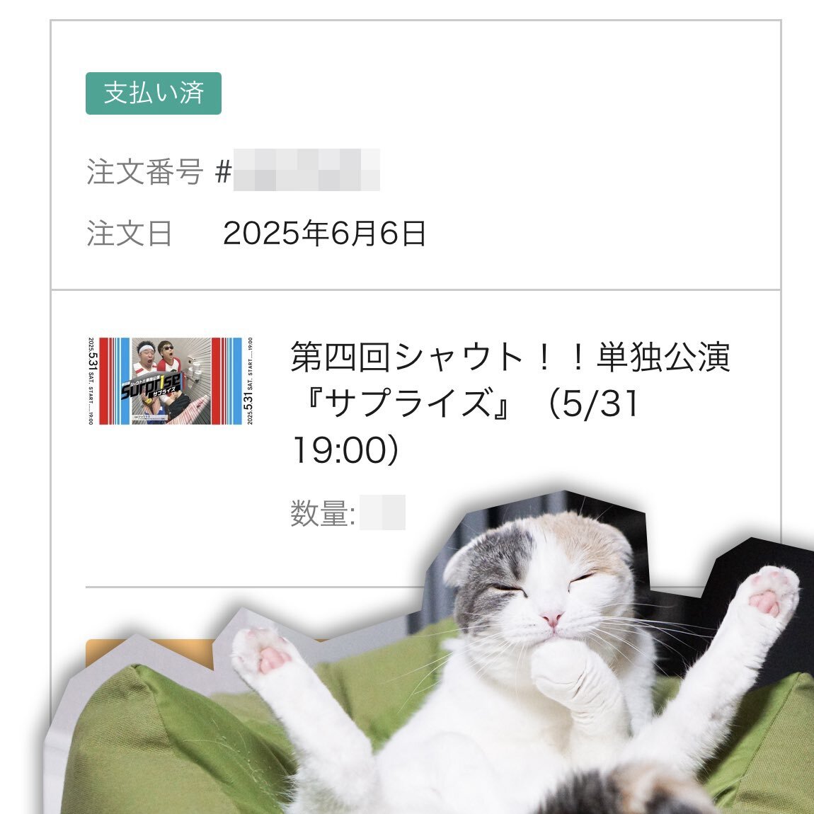Click the blurred quantity value box
Image resolution: width=814 pixels, height=814 pixels.
[382, 512]
